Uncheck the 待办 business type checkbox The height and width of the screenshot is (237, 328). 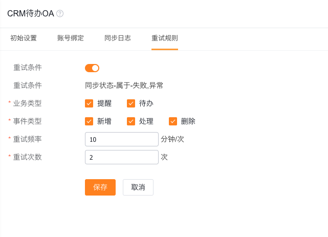[131, 103]
